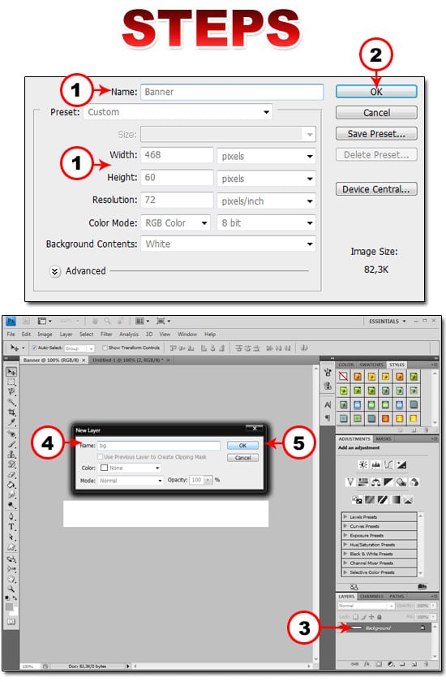Click OK in the New Layer dialog
Viewport: 446px width, 682px height.
242,446
